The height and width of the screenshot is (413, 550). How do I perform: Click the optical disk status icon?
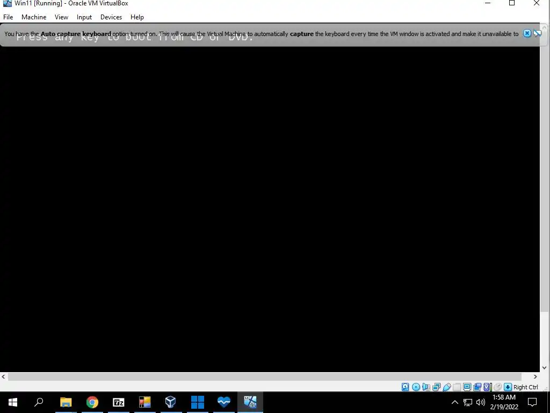coord(416,387)
